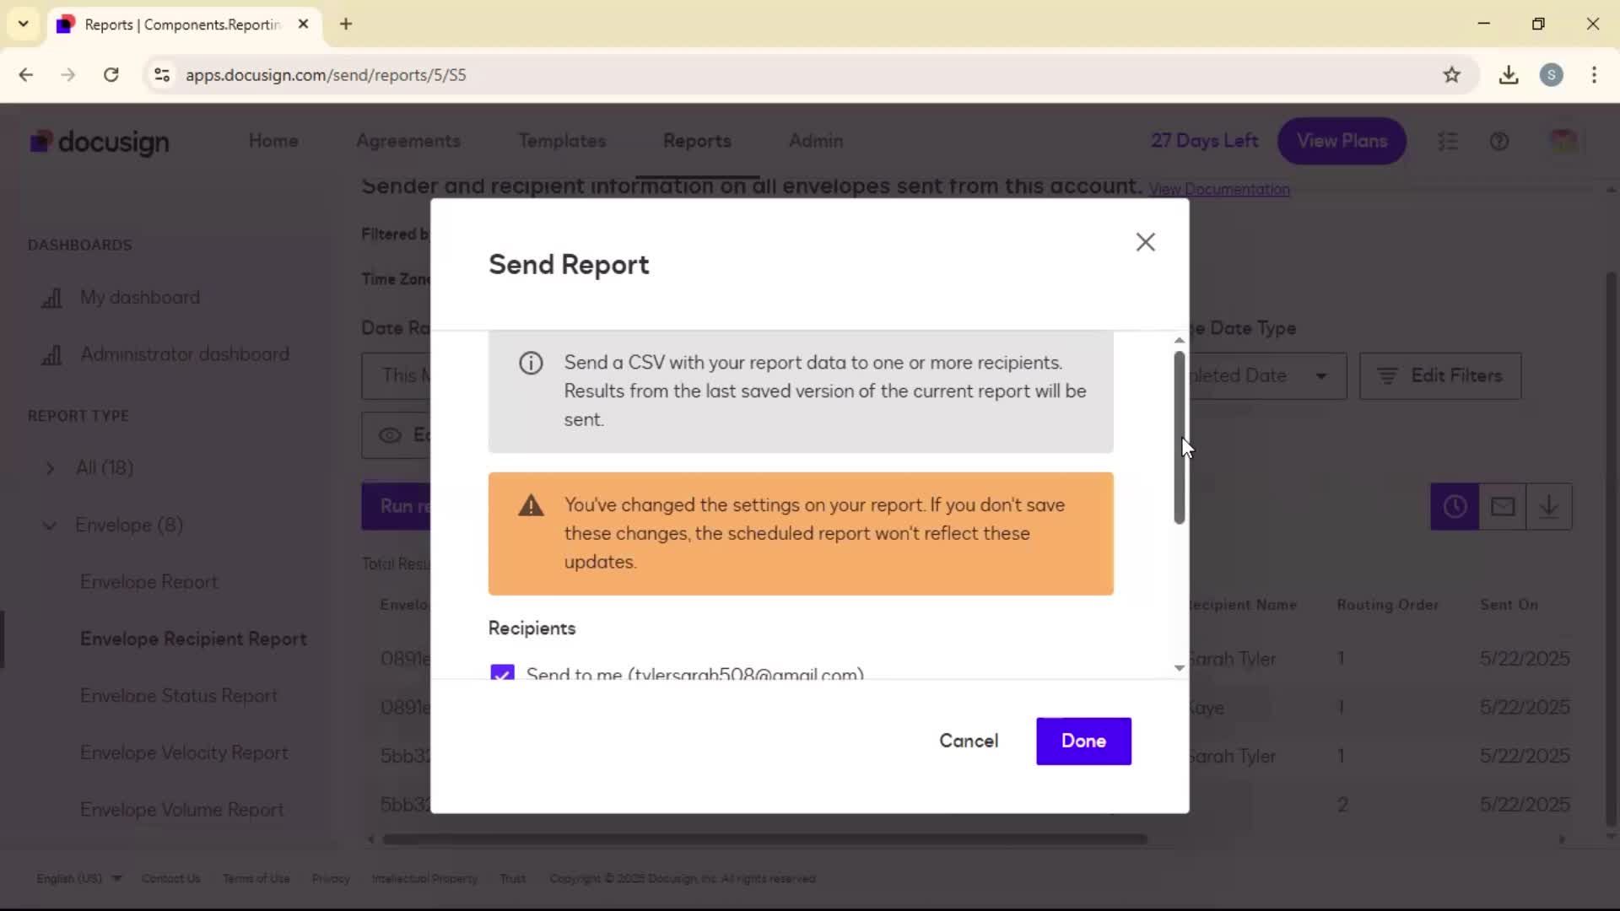Image resolution: width=1620 pixels, height=911 pixels.
Task: Click the download report icon
Action: click(1549, 506)
